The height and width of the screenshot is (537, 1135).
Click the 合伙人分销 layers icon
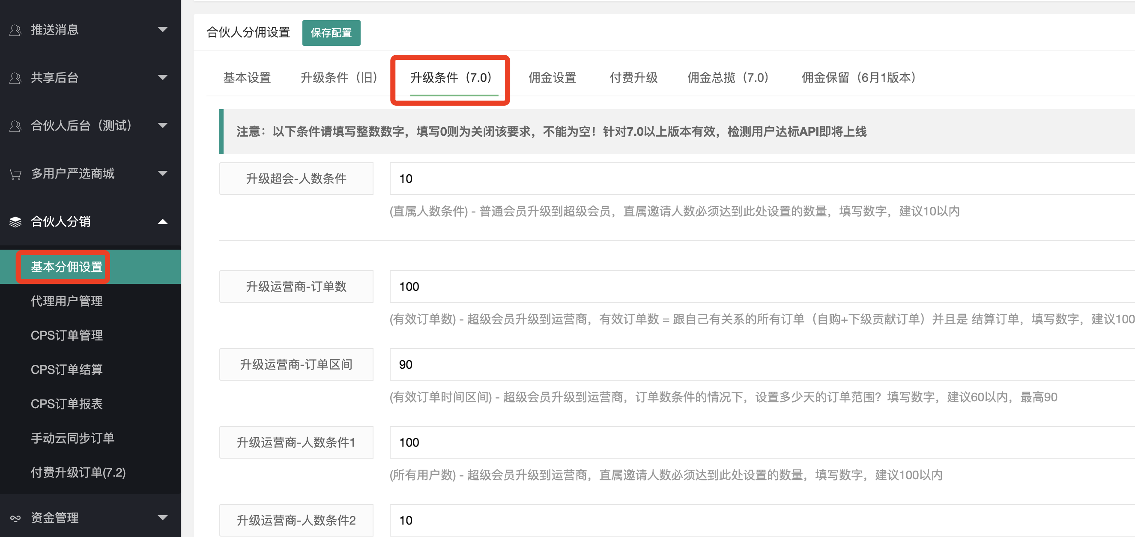pos(15,221)
